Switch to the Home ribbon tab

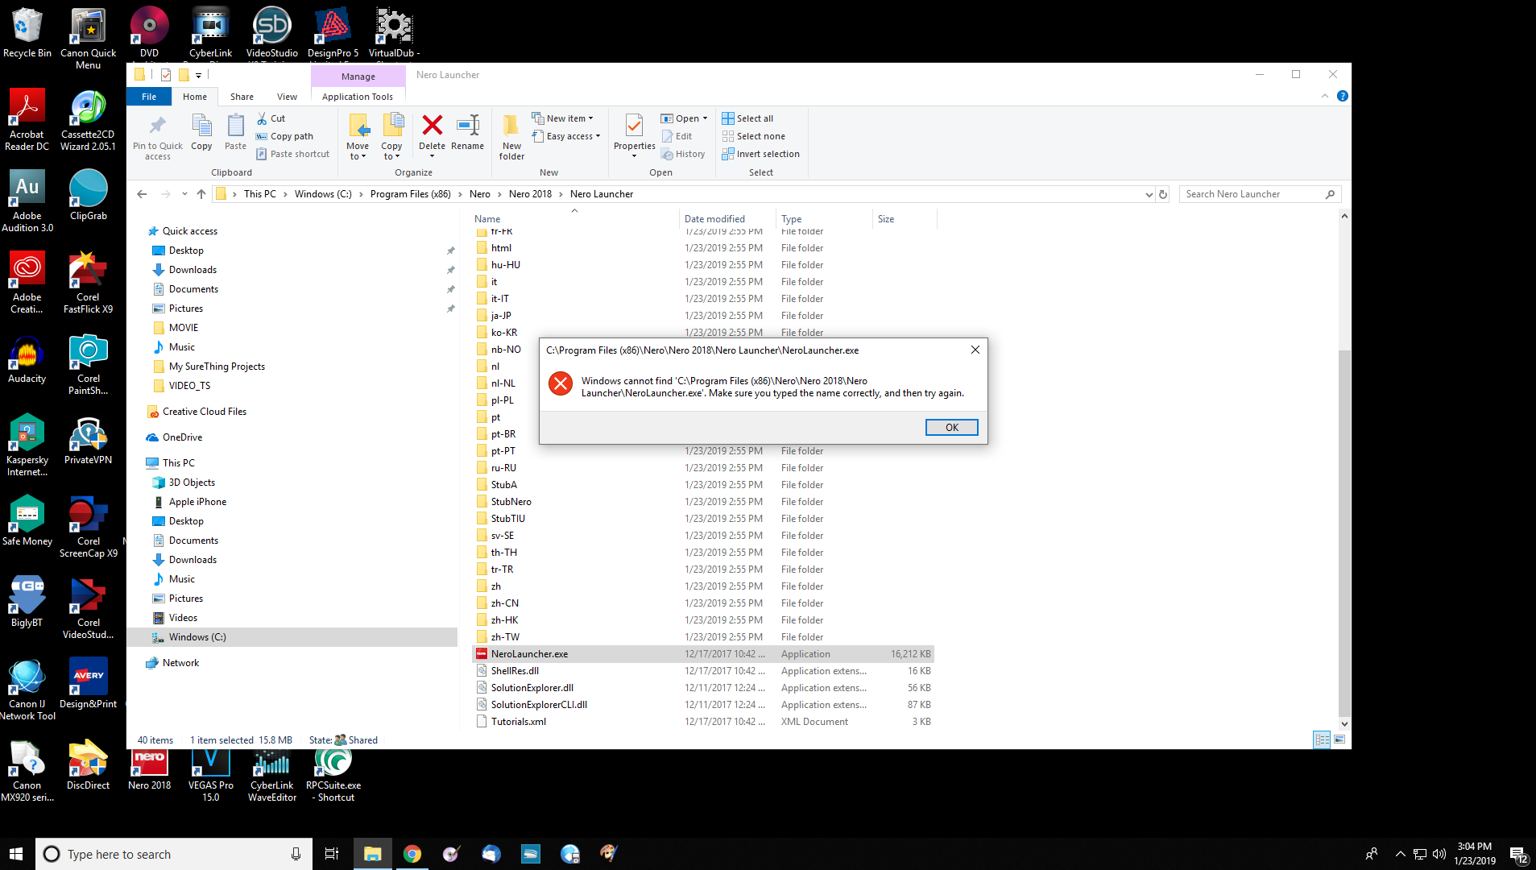point(195,97)
